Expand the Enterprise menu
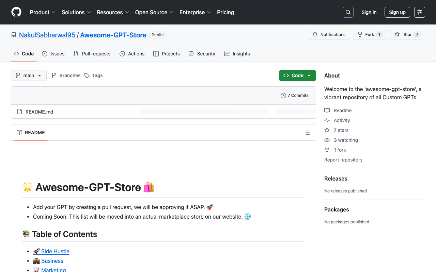The image size is (436, 272). 195,12
